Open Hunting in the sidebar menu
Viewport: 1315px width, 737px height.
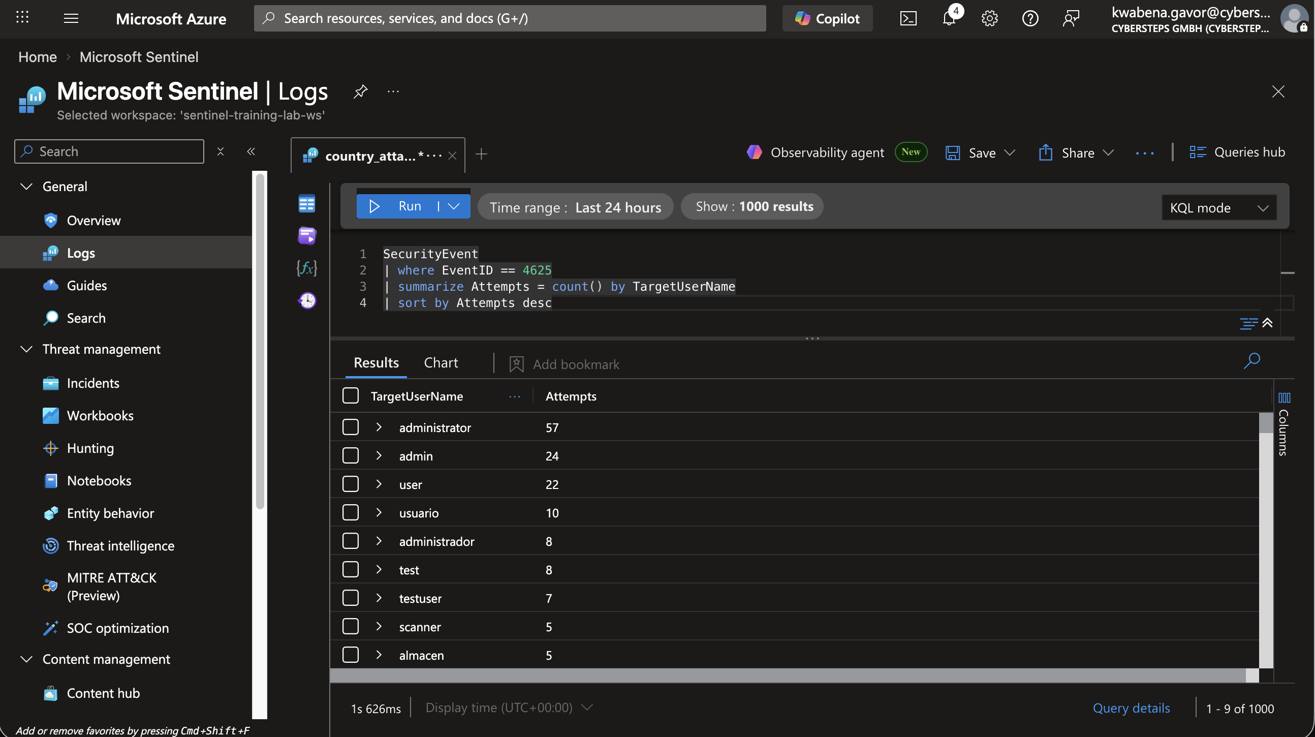[90, 448]
